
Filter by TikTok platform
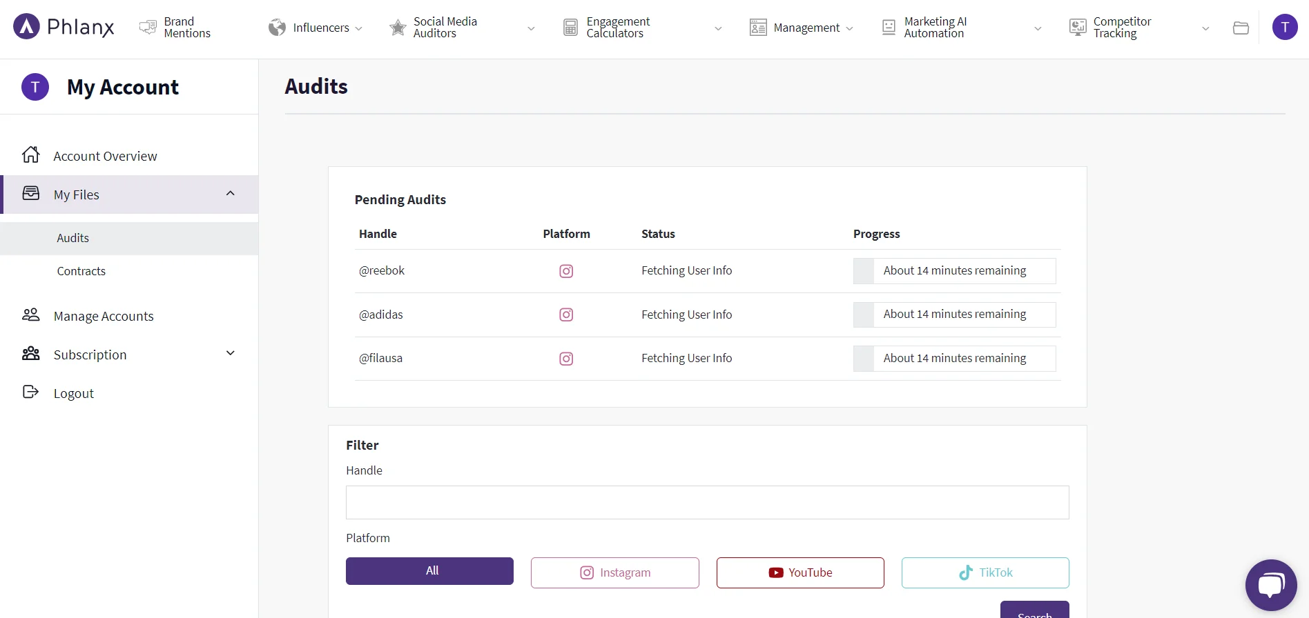(x=985, y=572)
